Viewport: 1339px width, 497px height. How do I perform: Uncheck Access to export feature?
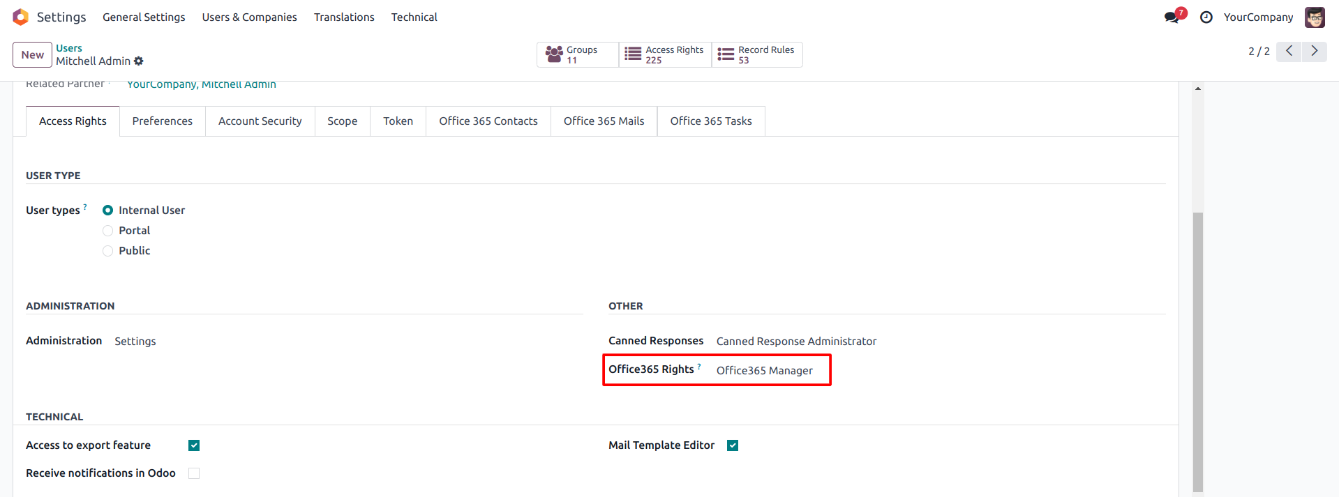(194, 445)
